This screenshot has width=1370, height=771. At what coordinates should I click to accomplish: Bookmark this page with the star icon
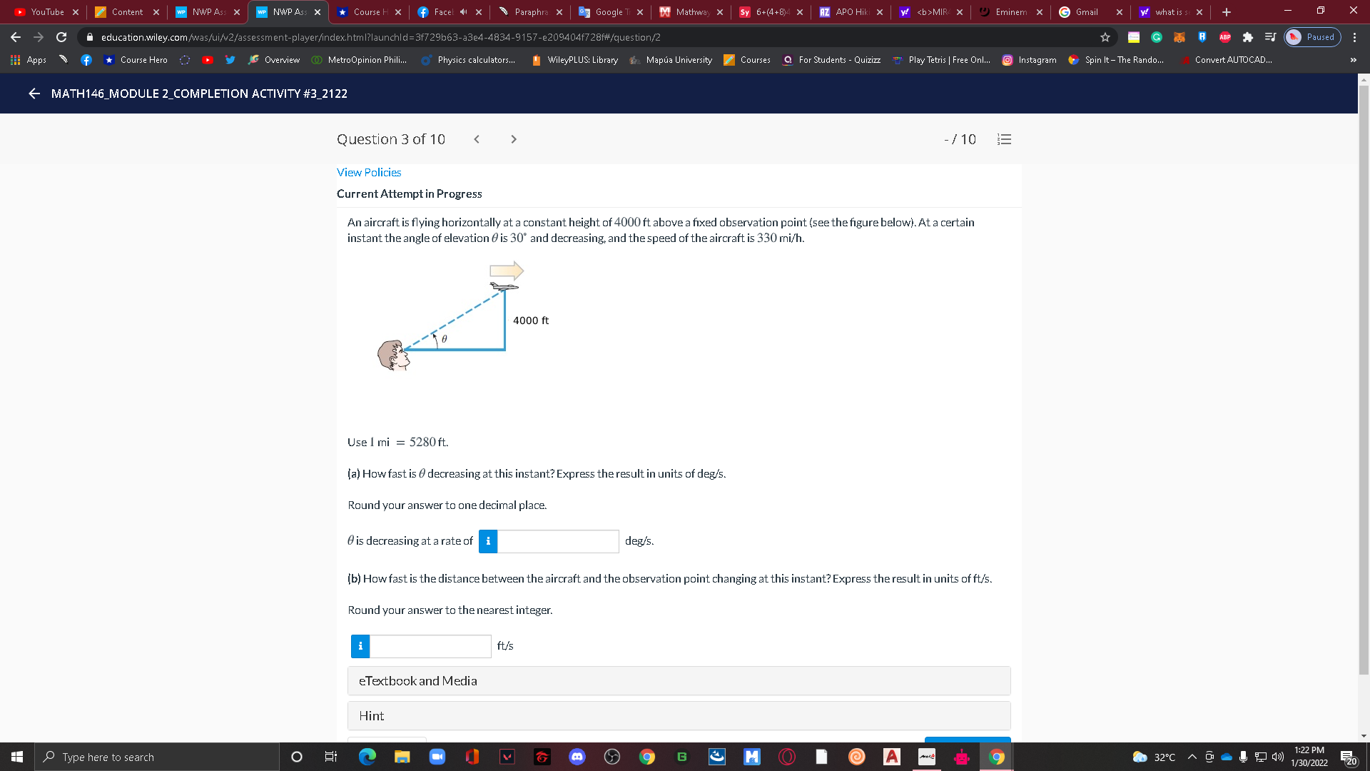coord(1105,37)
